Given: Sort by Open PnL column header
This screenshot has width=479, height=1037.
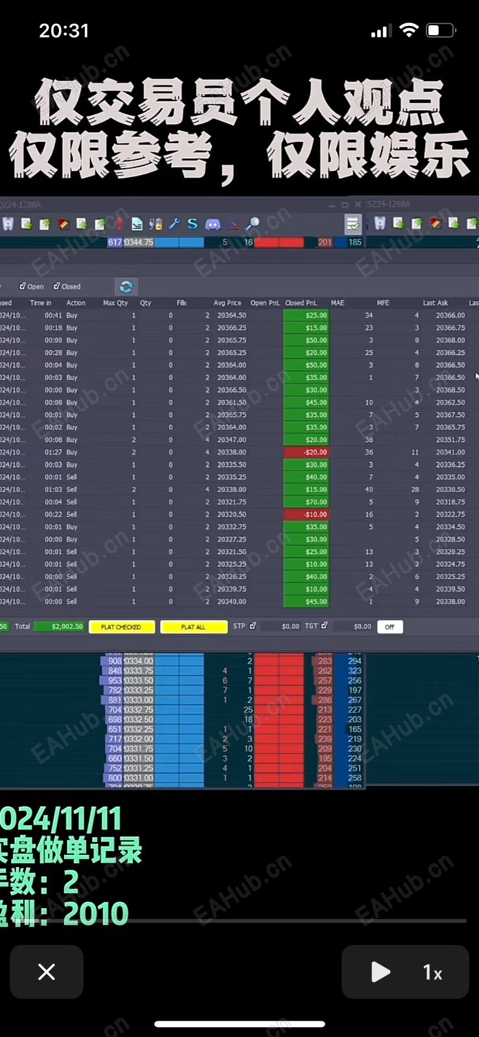Looking at the screenshot, I should pyautogui.click(x=265, y=303).
